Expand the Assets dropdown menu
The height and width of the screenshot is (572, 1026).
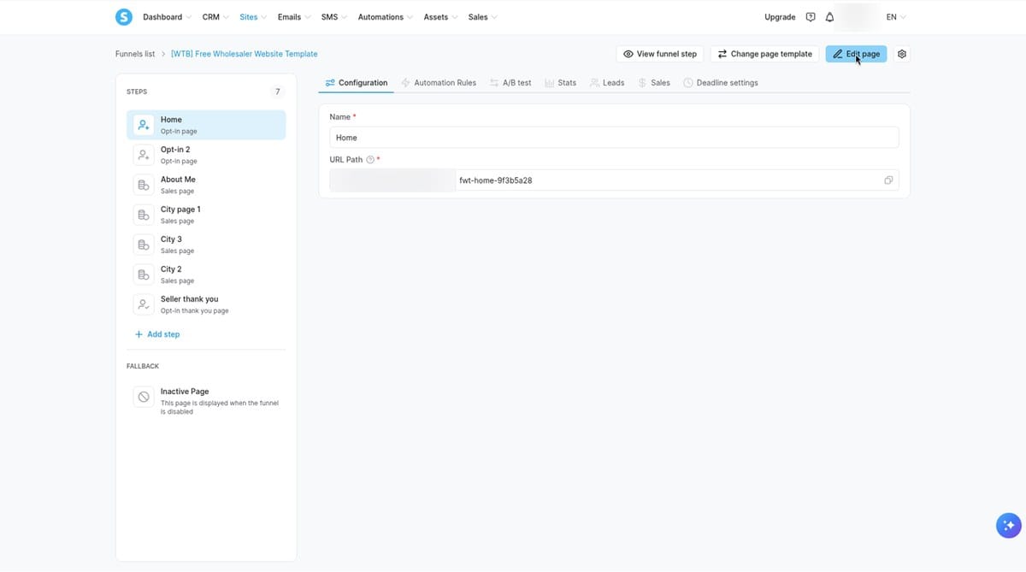[440, 17]
